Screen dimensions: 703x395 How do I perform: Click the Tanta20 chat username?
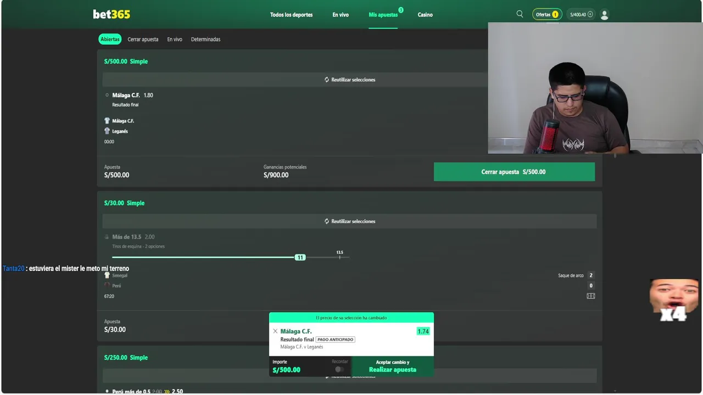pyautogui.click(x=13, y=269)
